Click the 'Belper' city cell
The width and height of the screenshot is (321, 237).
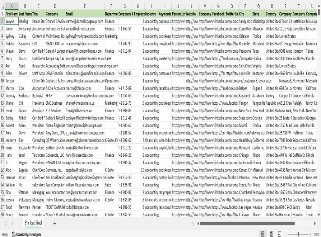245,88
